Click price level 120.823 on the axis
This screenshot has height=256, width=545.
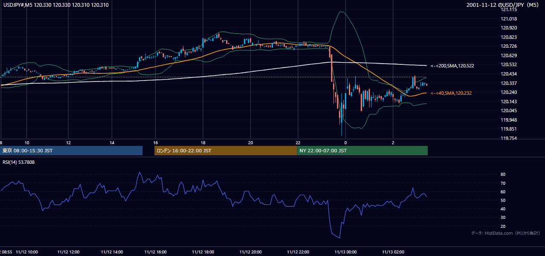(x=509, y=37)
